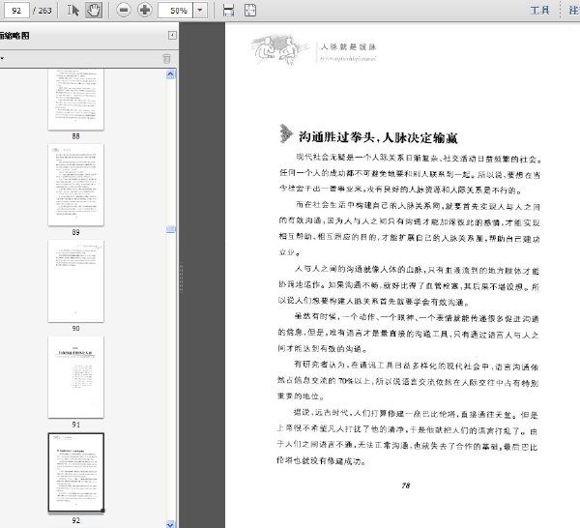The width and height of the screenshot is (580, 528).
Task: Open page 90 thumbnail
Action: 75,280
